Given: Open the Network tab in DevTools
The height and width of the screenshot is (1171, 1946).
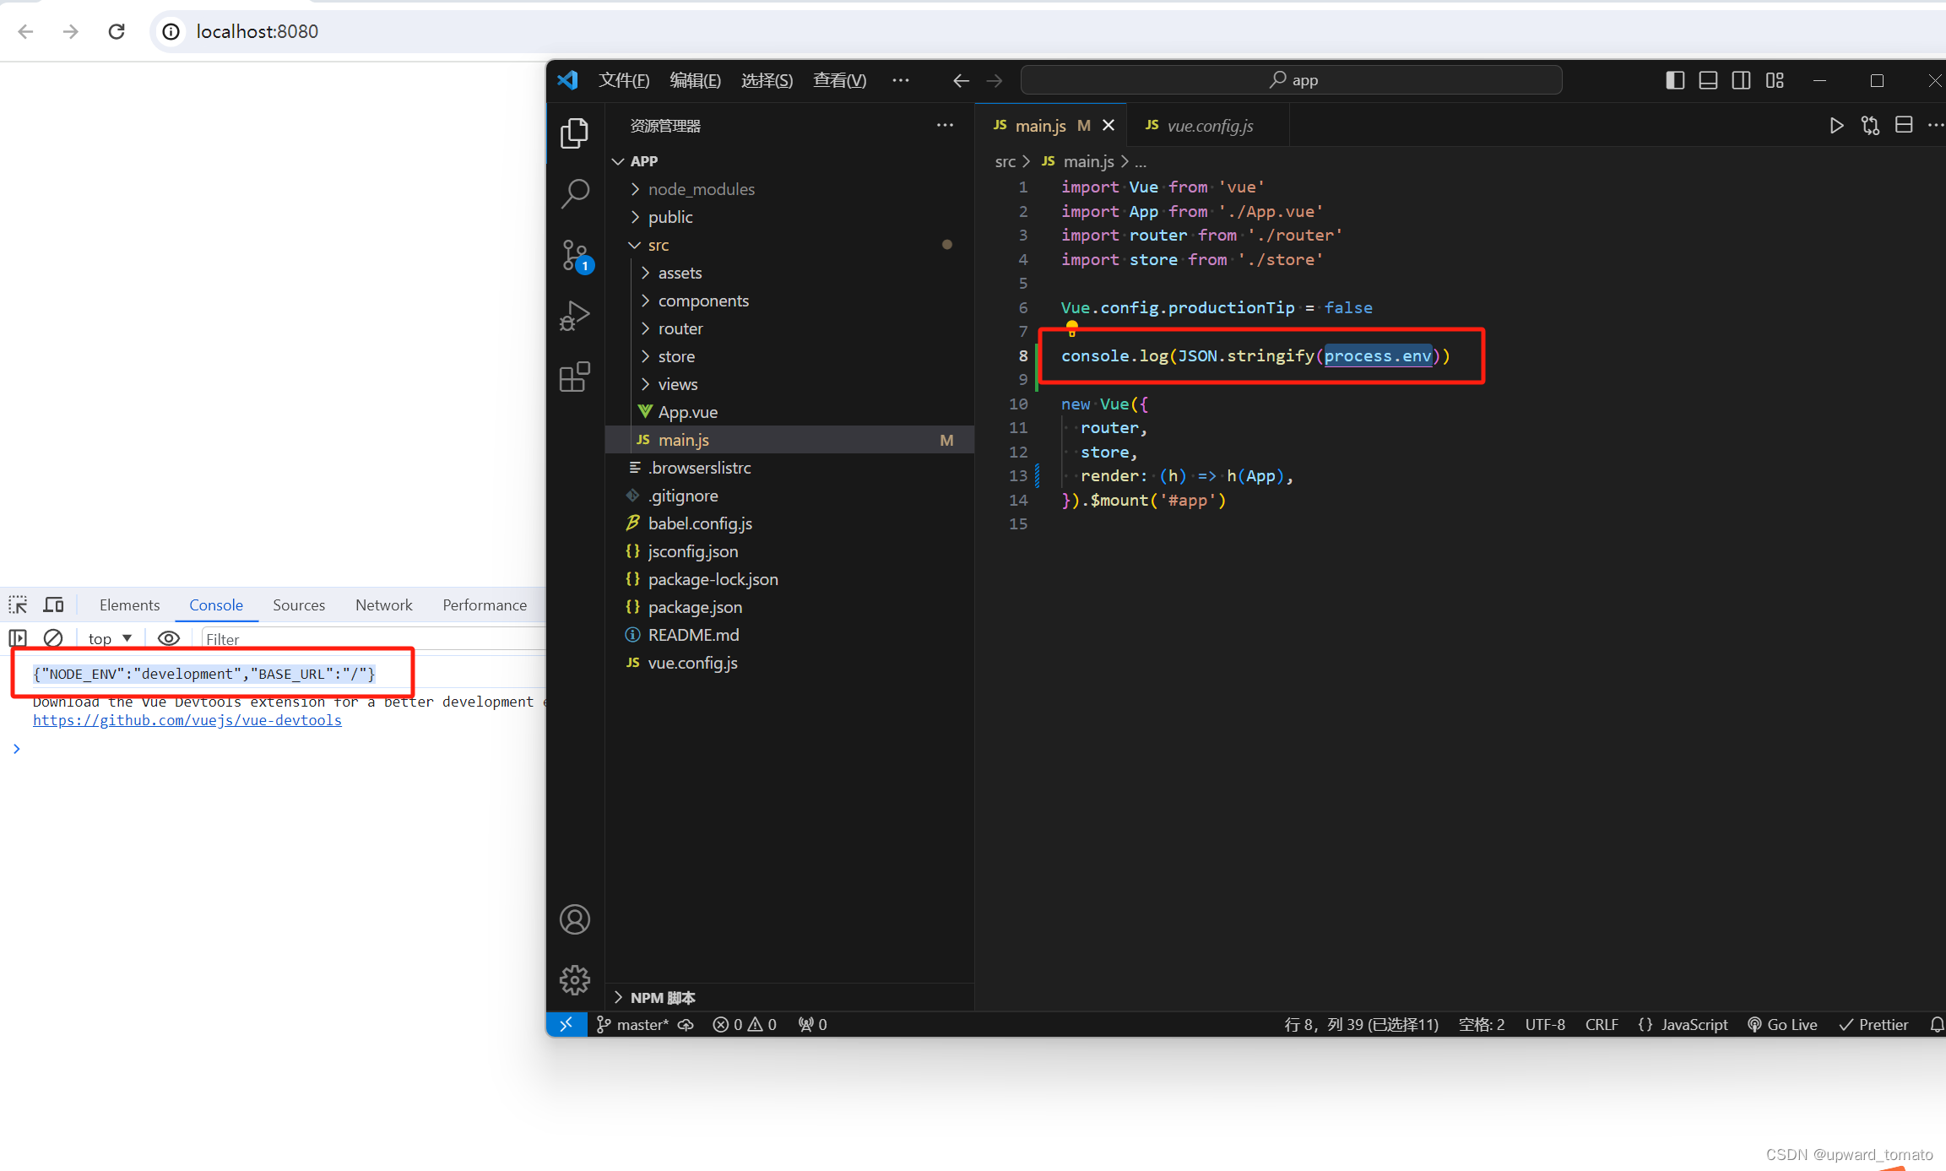Looking at the screenshot, I should click(x=383, y=604).
